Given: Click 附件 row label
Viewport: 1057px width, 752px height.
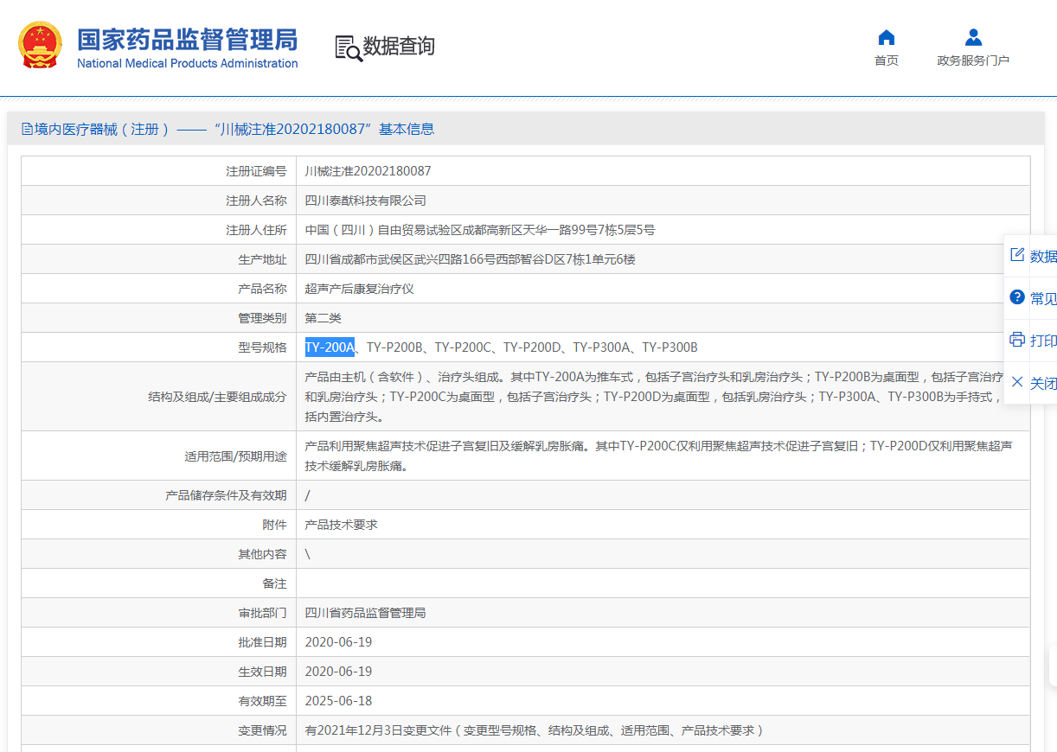Looking at the screenshot, I should (x=275, y=525).
